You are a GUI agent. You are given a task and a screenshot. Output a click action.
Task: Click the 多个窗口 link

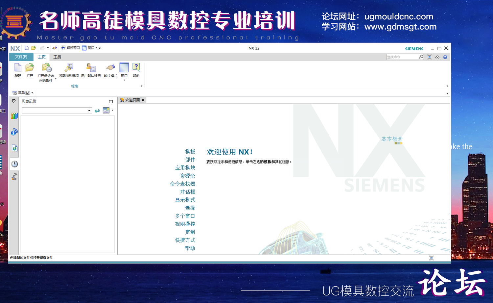point(185,216)
